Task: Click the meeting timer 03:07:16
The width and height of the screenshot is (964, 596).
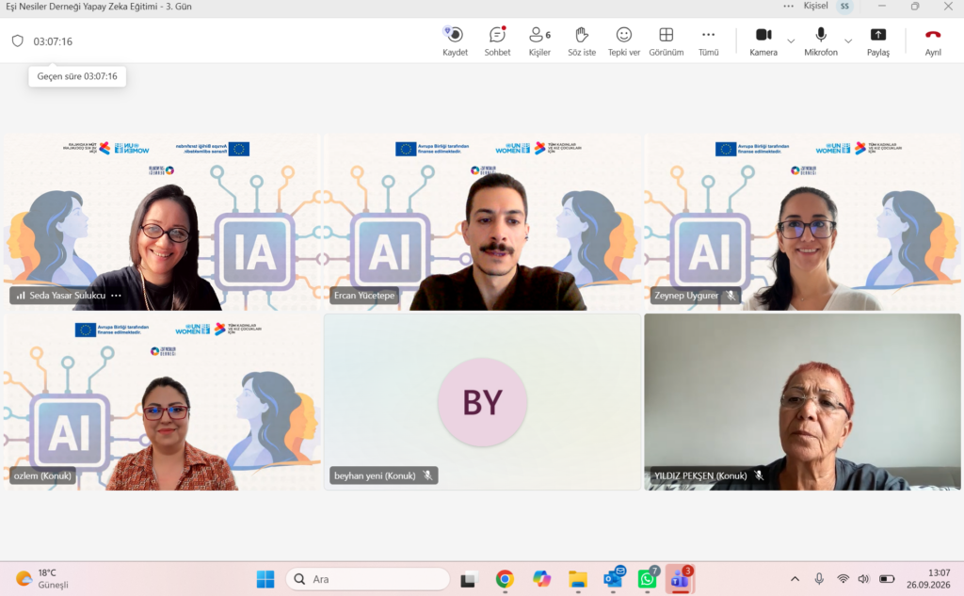Action: [x=53, y=41]
